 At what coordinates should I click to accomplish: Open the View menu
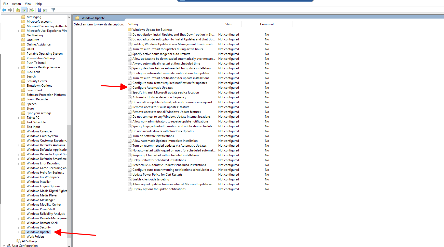pyautogui.click(x=28, y=4)
